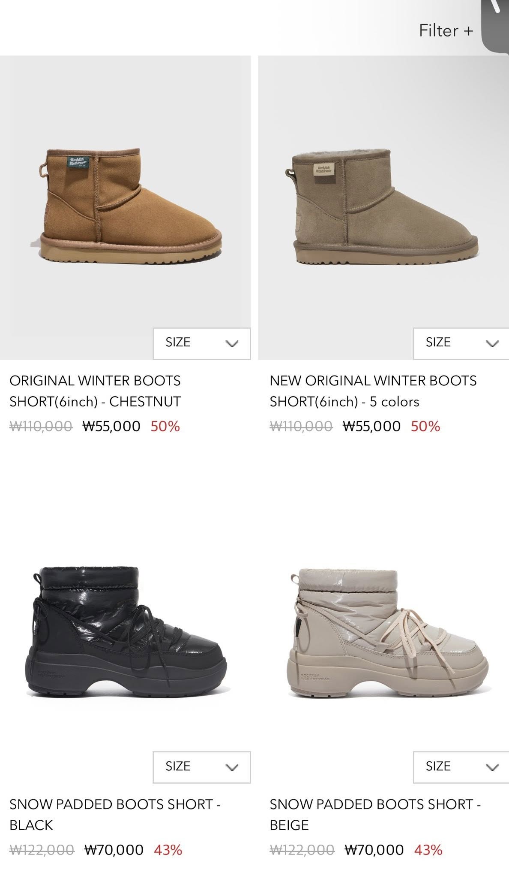Viewport: 509px width, 879px height.
Task: Click the ₩70,000 price on the black padded boots
Action: pos(114,849)
